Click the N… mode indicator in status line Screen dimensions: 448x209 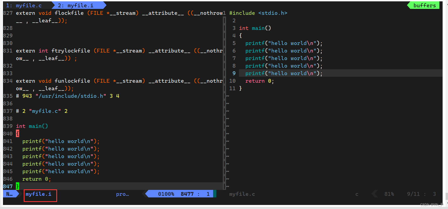click(9, 194)
